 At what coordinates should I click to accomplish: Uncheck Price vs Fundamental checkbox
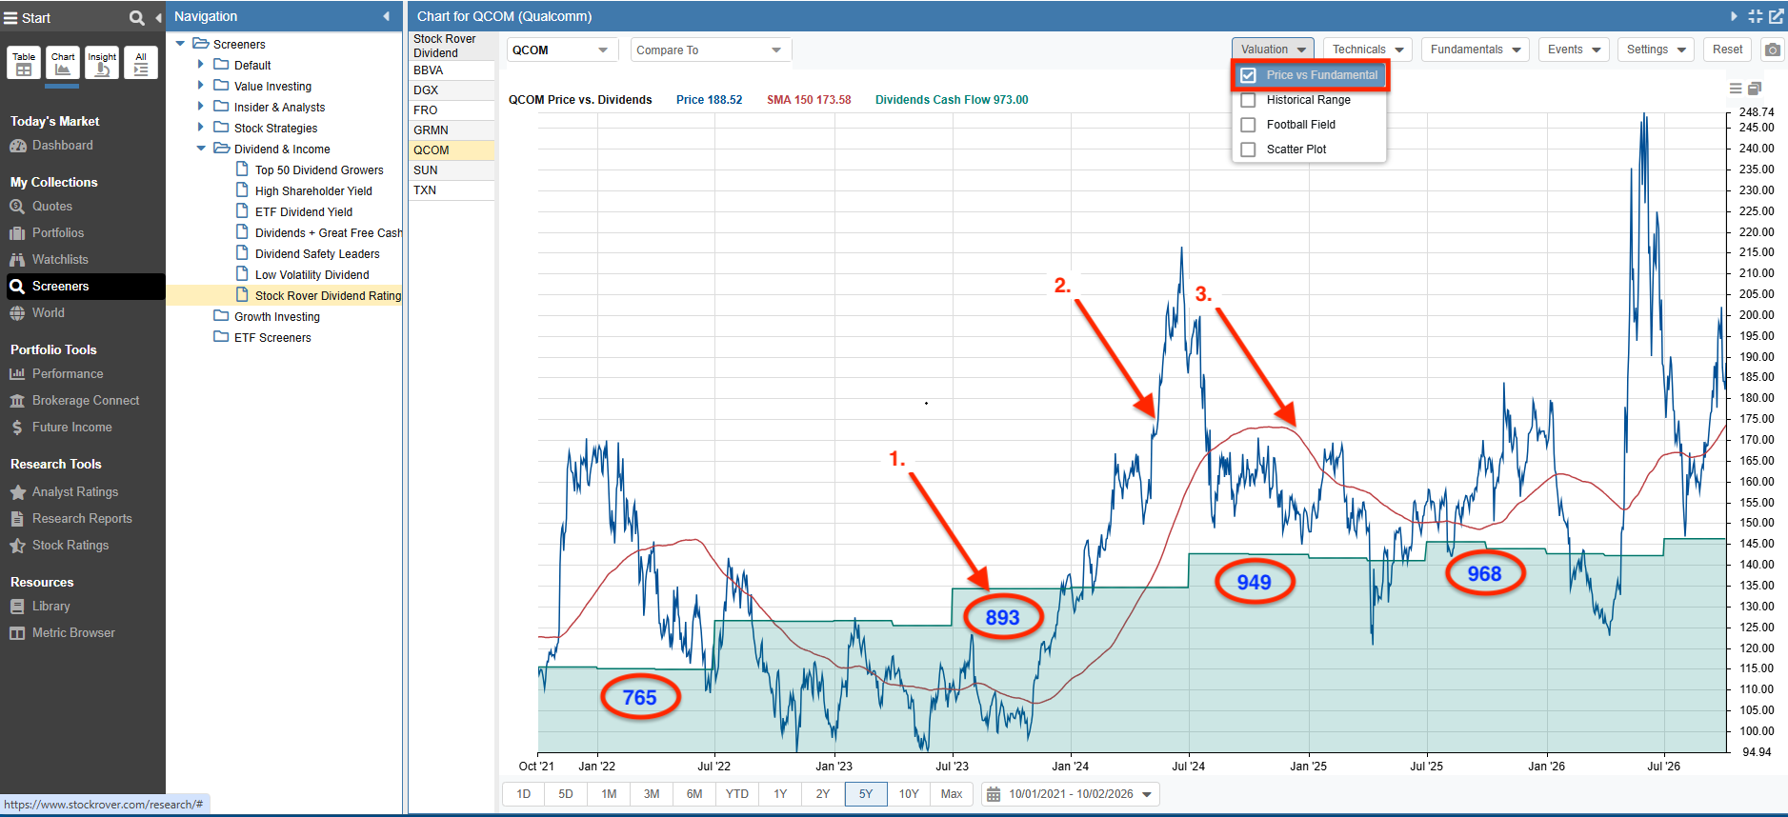(1248, 75)
